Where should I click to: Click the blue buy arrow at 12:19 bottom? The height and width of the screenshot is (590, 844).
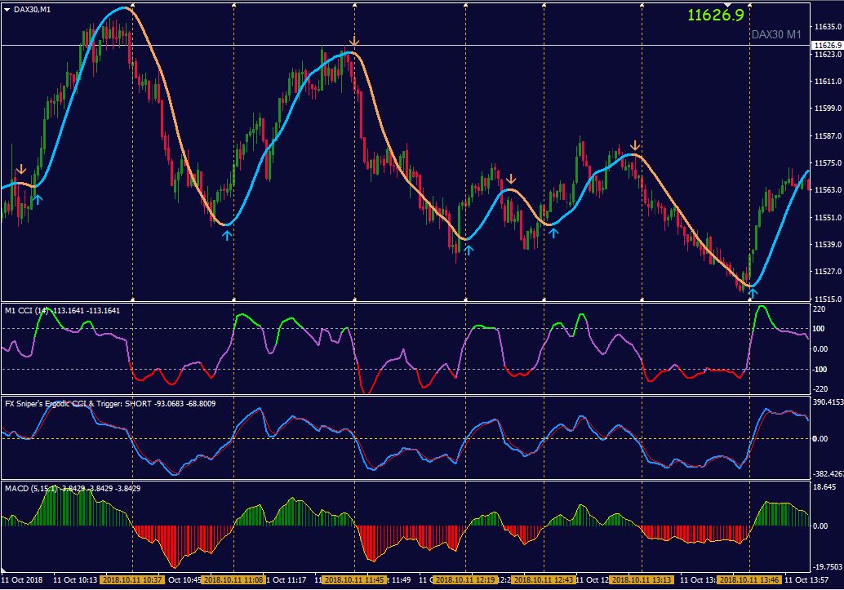[469, 250]
